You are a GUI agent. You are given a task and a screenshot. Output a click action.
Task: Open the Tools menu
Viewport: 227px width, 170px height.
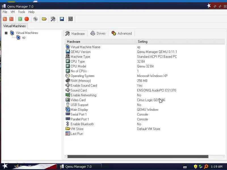(x=22, y=12)
